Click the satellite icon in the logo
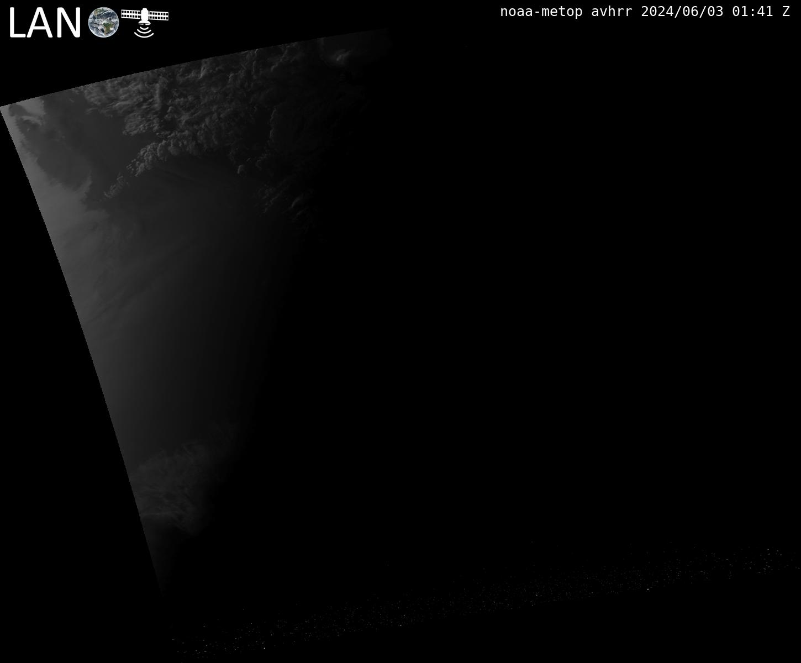The width and height of the screenshot is (801, 663). coord(145,22)
